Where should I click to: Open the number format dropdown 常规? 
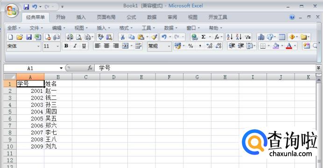click(x=159, y=46)
